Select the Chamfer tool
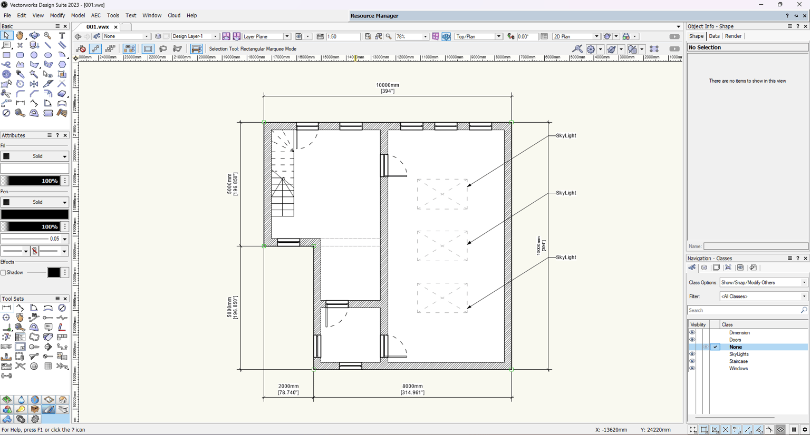 [34, 93]
